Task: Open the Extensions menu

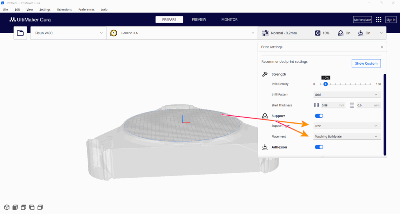Action: pyautogui.click(x=64, y=9)
